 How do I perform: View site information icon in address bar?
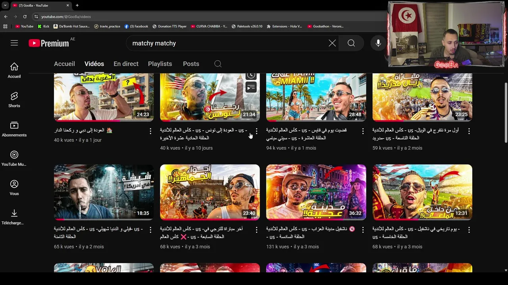(36, 17)
